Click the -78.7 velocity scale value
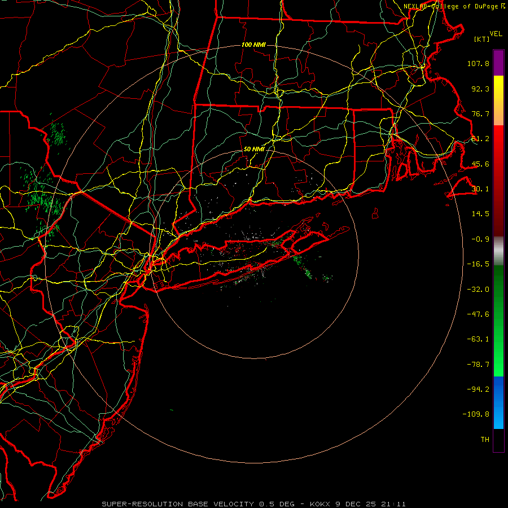 click(478, 365)
